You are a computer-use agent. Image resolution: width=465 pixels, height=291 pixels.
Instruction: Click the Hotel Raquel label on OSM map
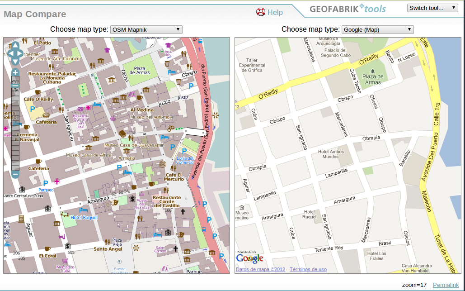[x=84, y=218]
